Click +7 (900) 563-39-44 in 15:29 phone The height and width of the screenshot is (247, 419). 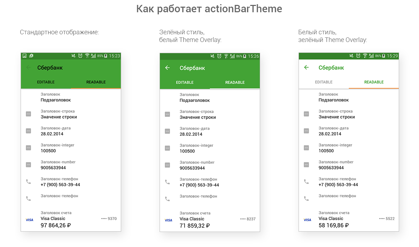click(x=338, y=184)
